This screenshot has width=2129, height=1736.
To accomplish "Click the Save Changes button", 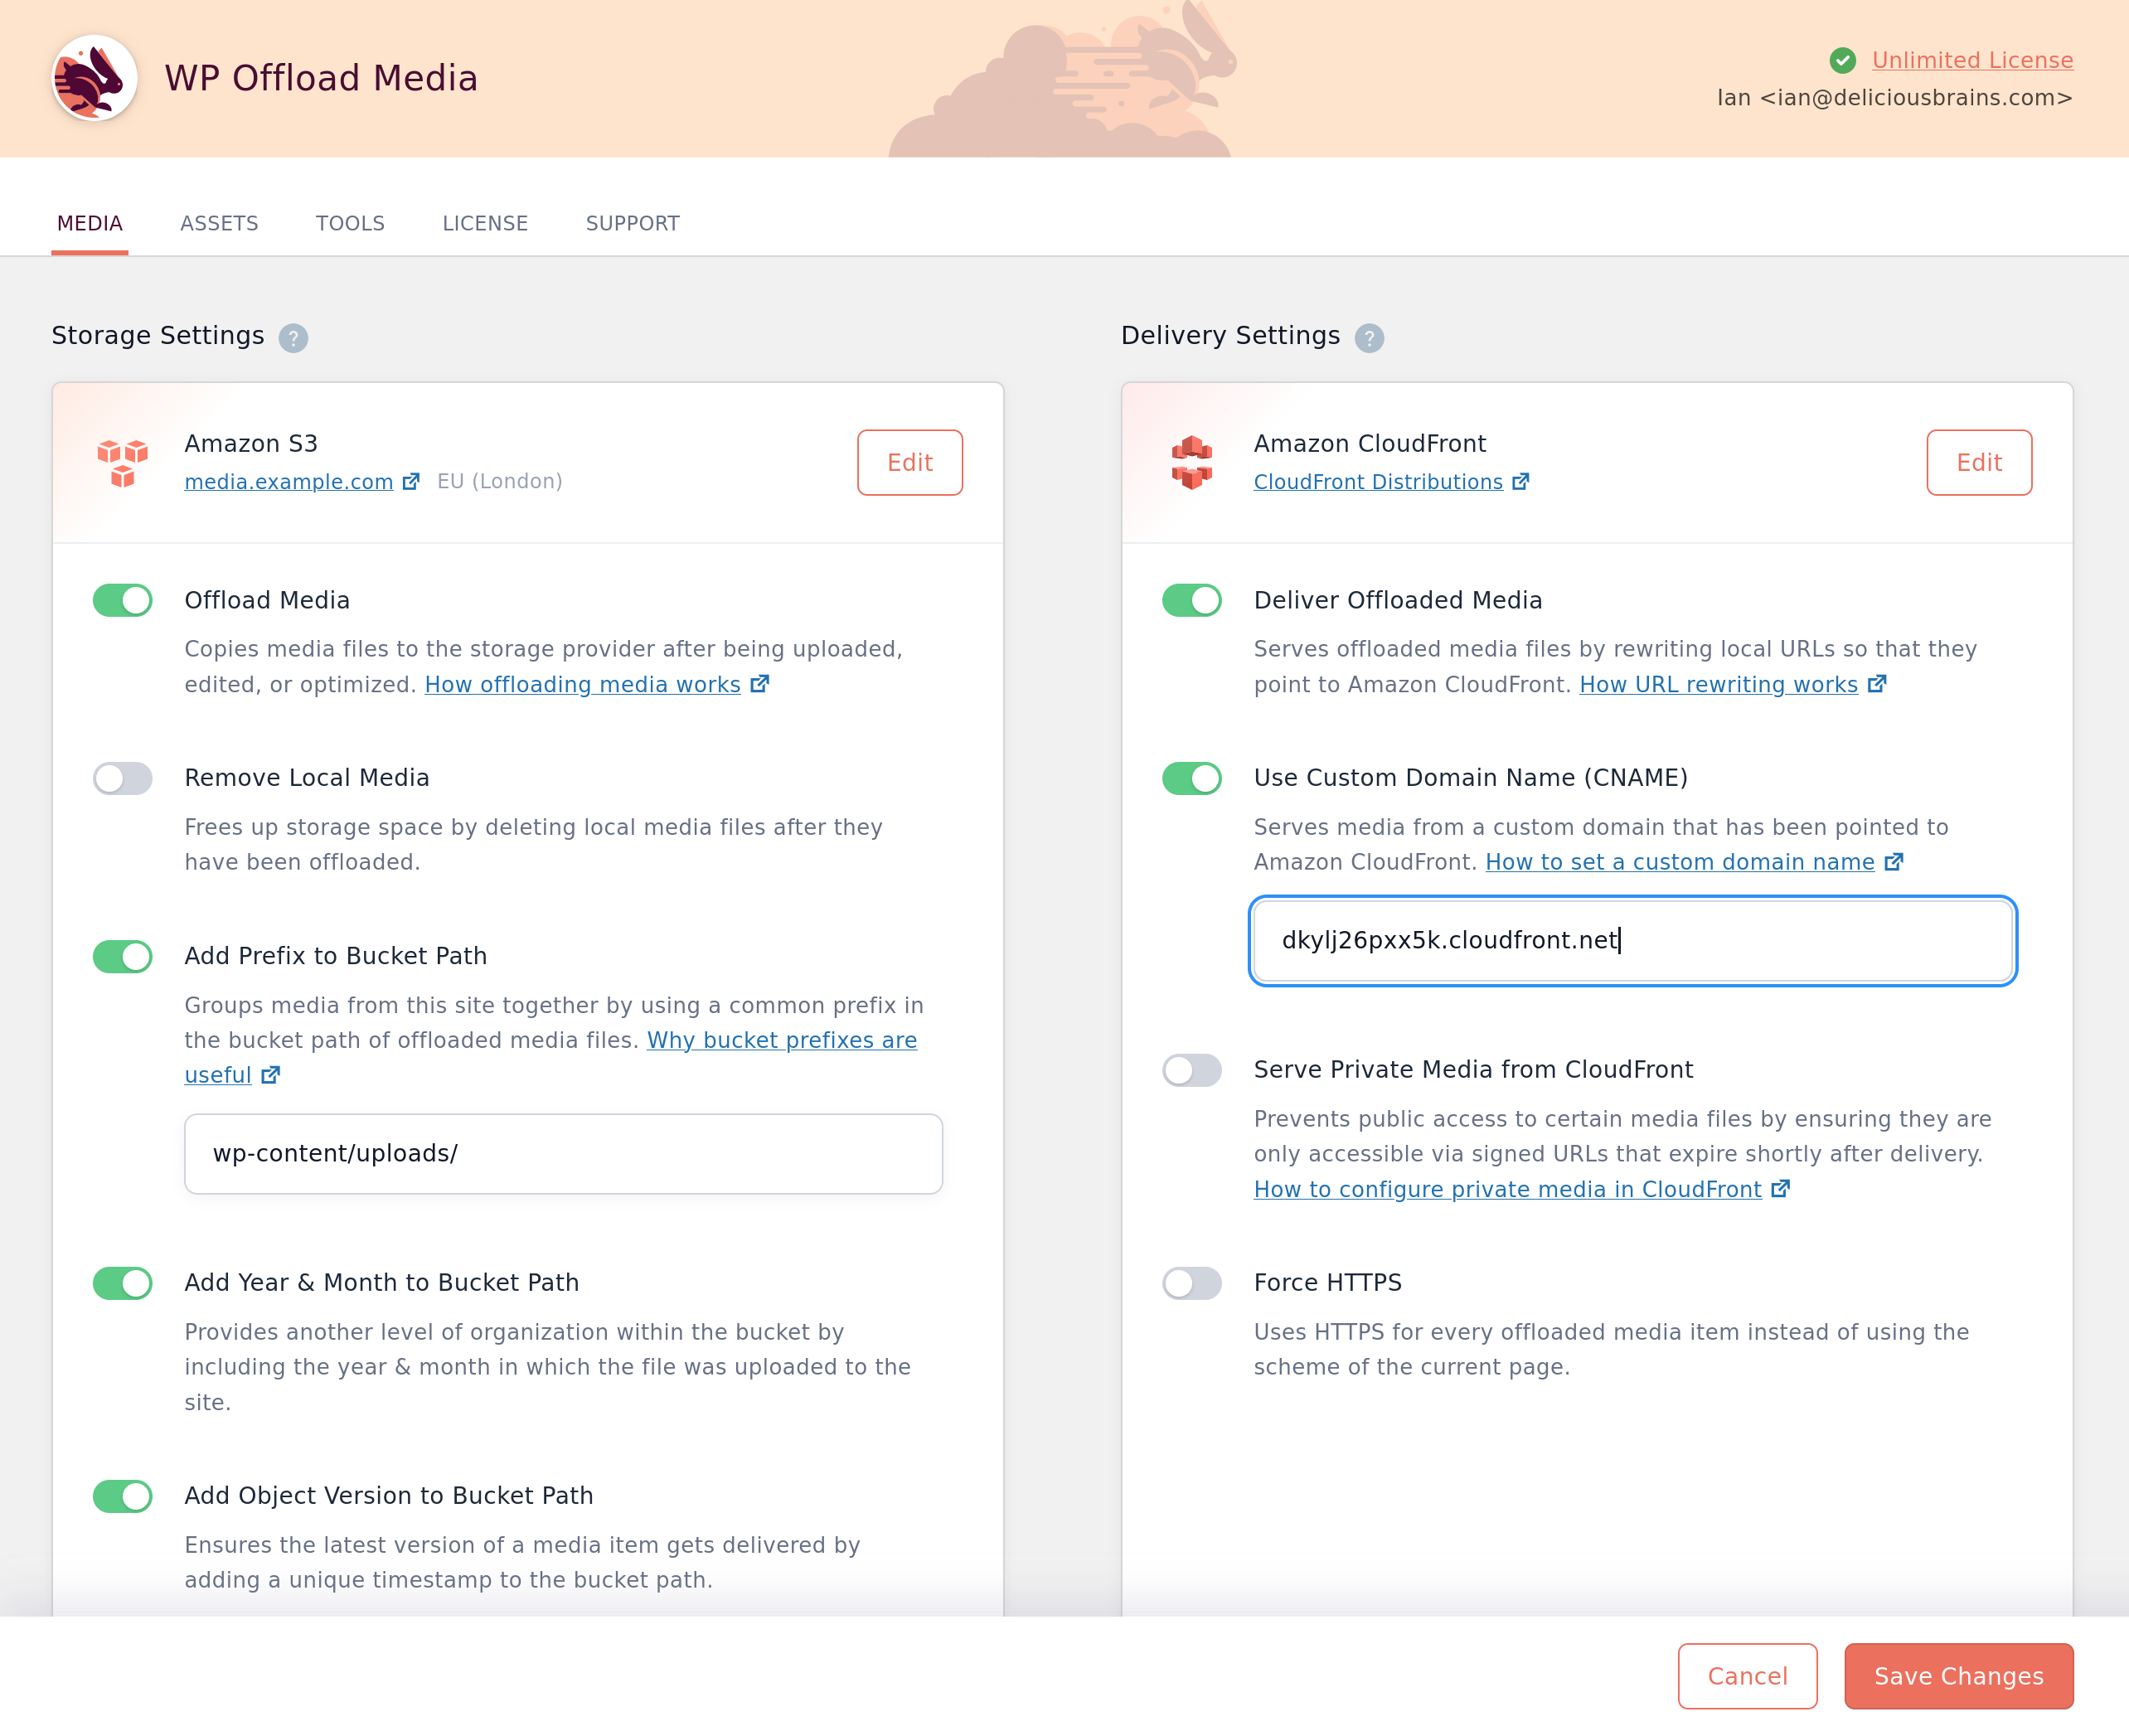I will 1958,1676.
